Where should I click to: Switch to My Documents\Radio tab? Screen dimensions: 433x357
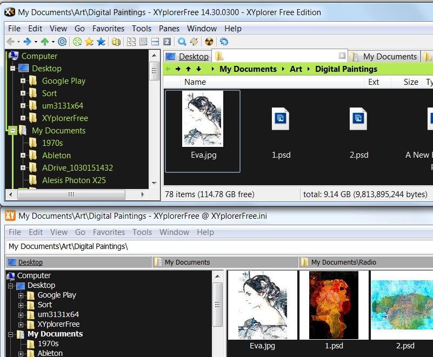(x=343, y=262)
